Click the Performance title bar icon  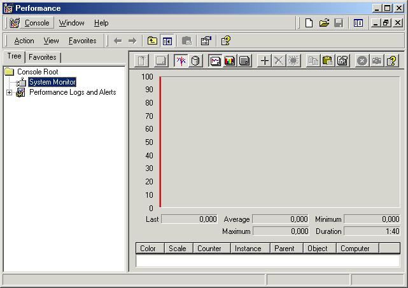[x=8, y=8]
